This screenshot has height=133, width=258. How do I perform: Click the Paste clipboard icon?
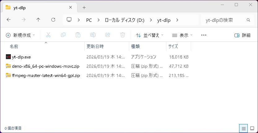(78, 35)
